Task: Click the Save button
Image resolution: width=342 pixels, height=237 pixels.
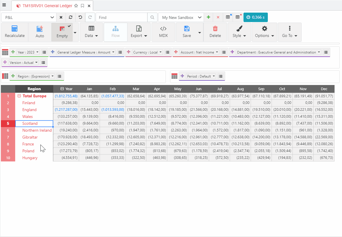Action: 187,32
